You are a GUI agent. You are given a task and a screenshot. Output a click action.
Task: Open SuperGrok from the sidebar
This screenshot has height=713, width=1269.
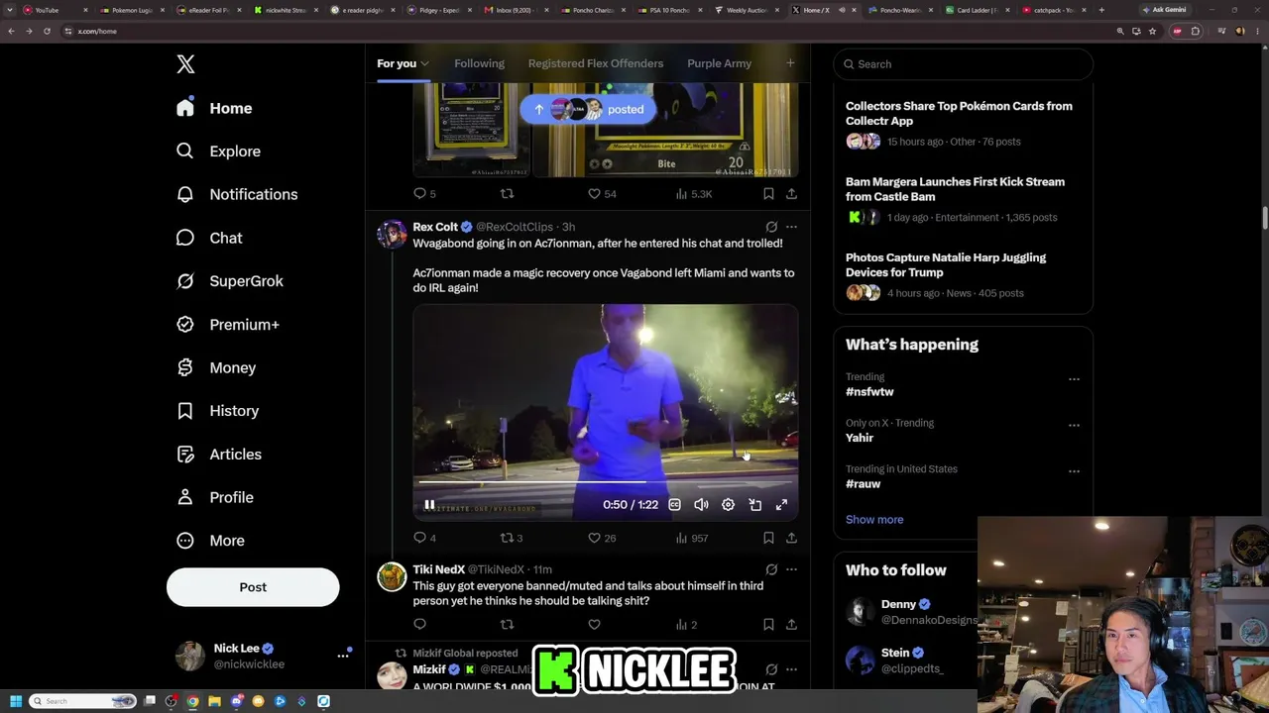point(229,281)
